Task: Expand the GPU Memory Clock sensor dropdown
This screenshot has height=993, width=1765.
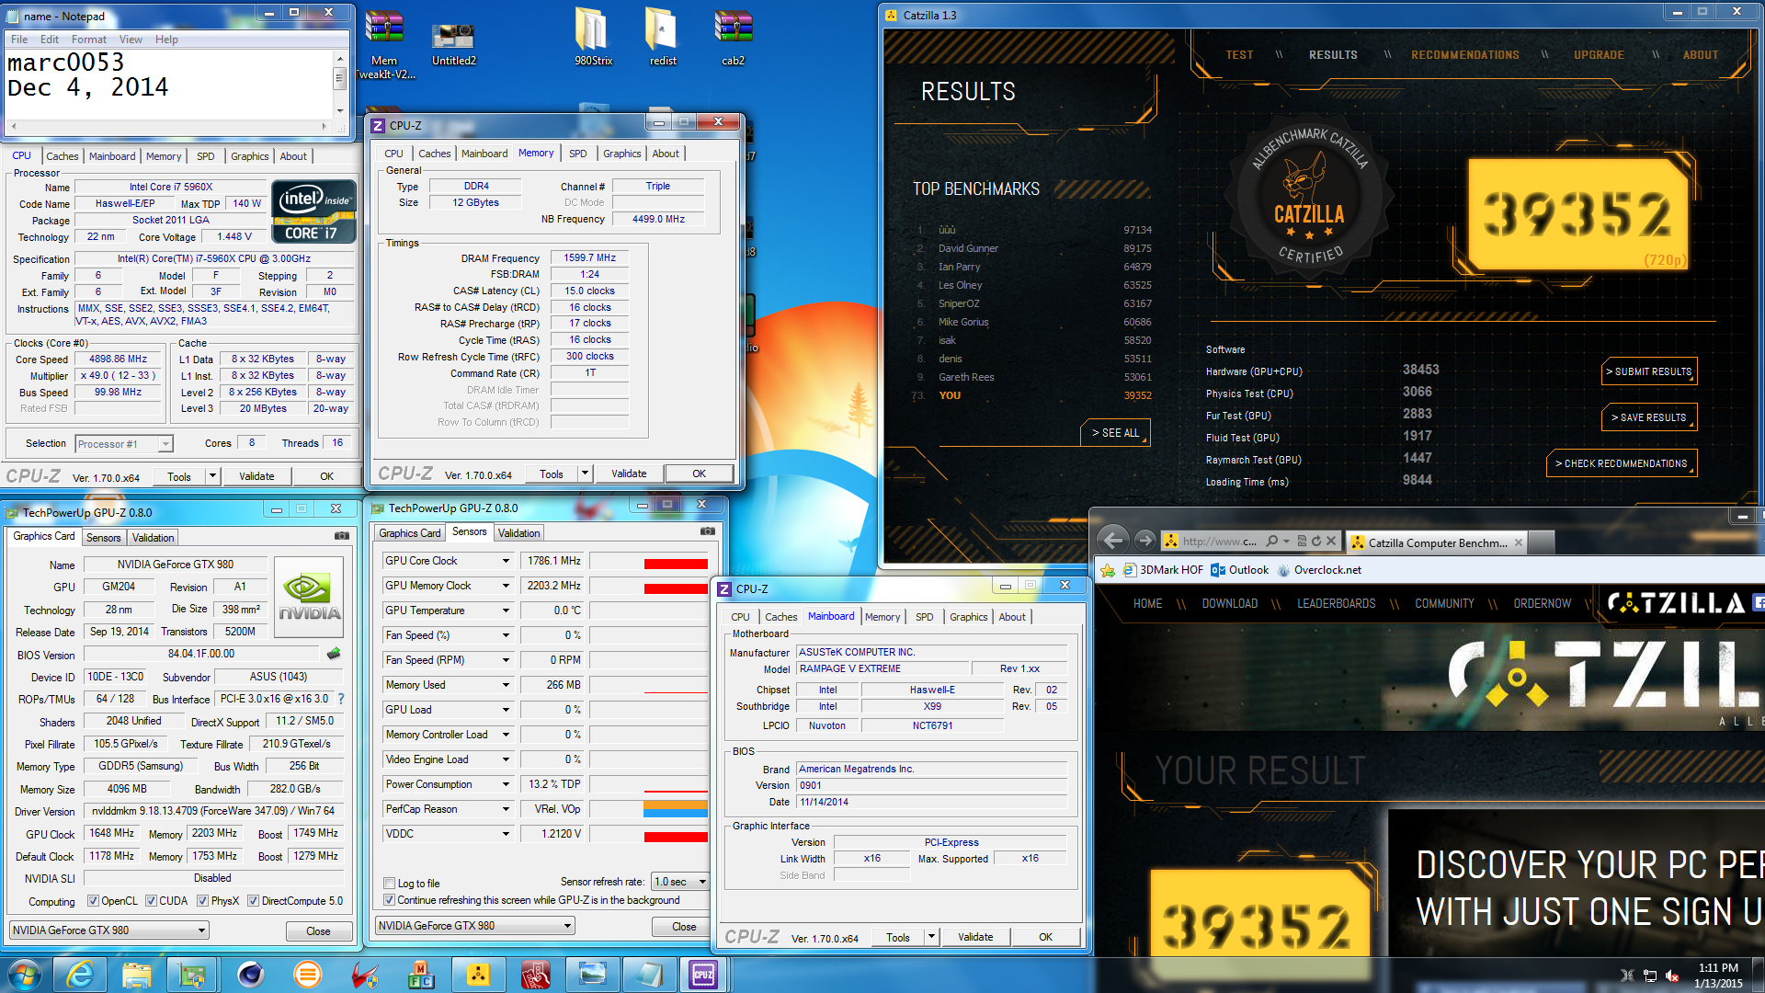Action: pos(505,586)
